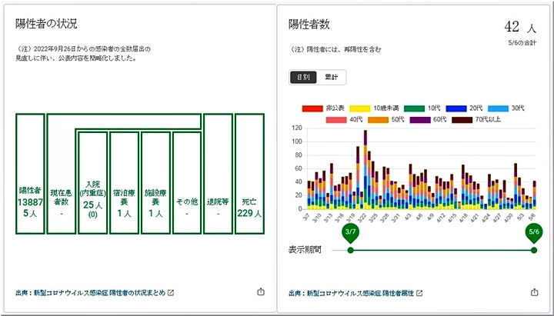
Task: Click share icon on 陽性者数 card
Action: (x=534, y=292)
